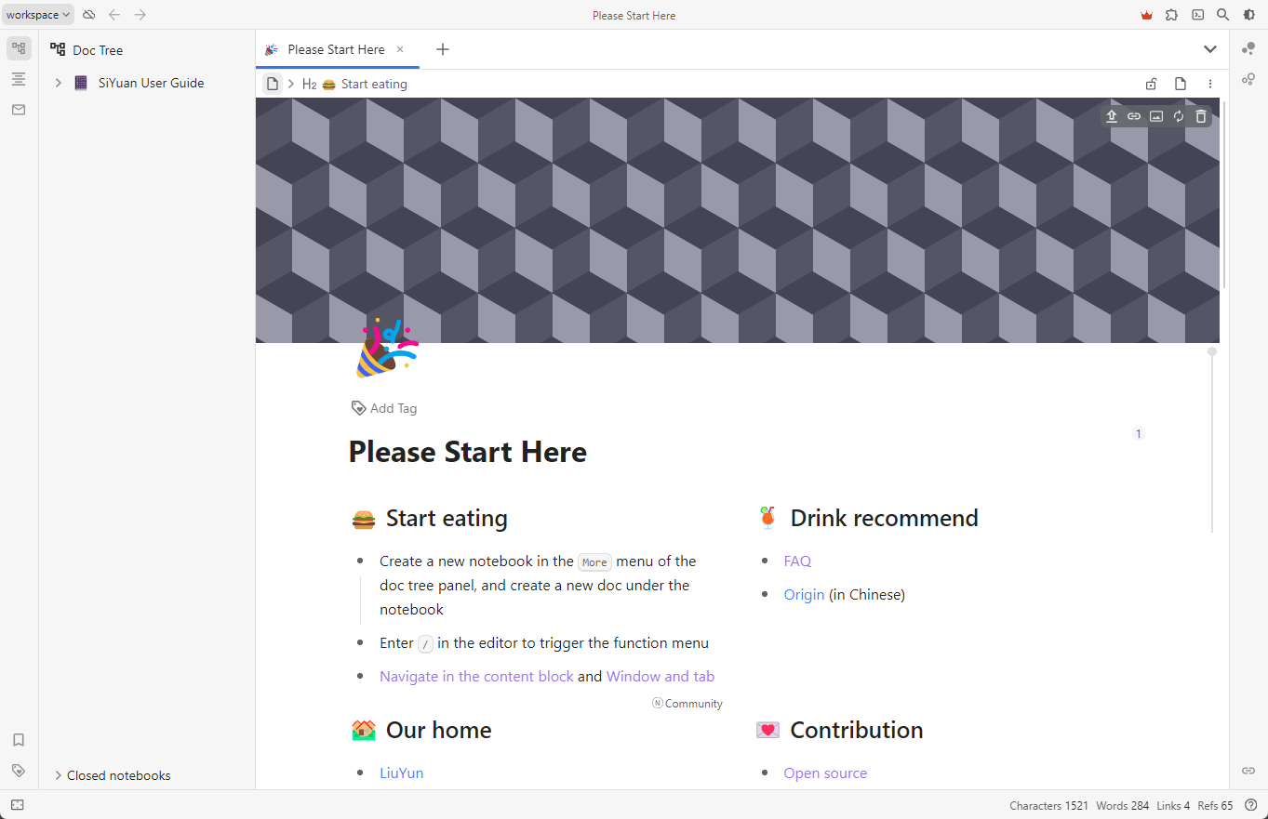The width and height of the screenshot is (1268, 819).
Task: Toggle dock visibility in status bar
Action: [18, 805]
